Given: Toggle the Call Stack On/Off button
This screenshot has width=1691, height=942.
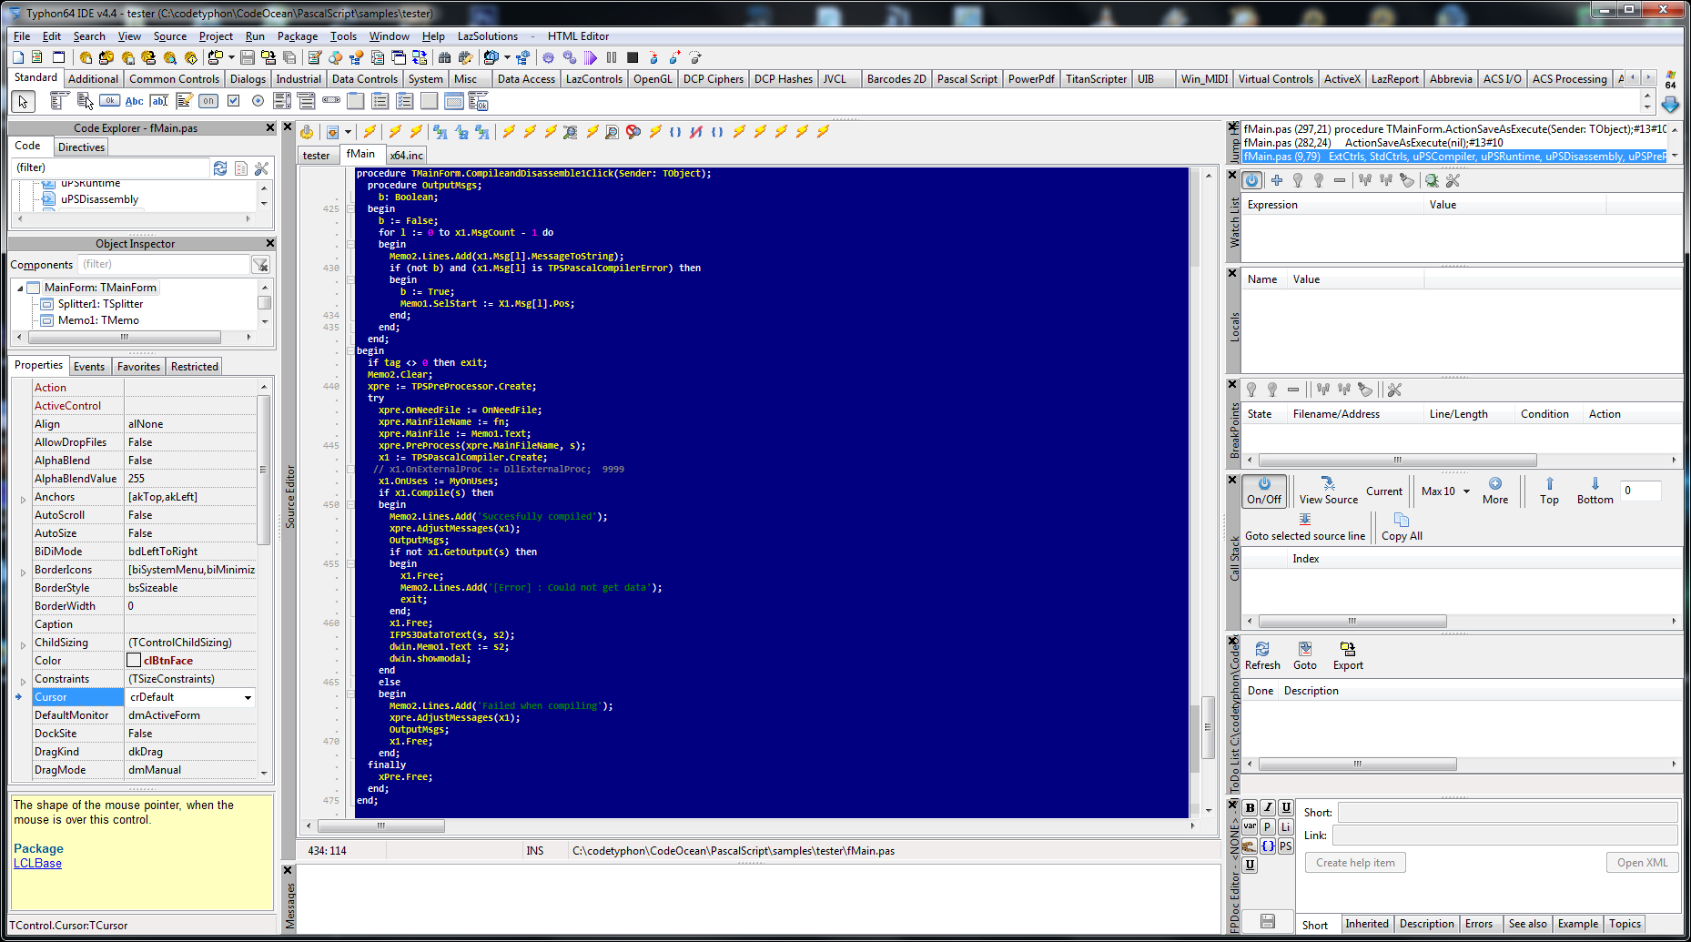Looking at the screenshot, I should (x=1264, y=491).
